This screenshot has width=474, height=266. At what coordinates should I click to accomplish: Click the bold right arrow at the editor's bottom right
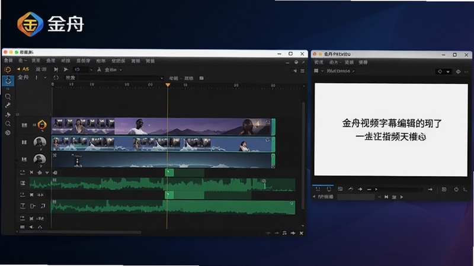coord(293,233)
